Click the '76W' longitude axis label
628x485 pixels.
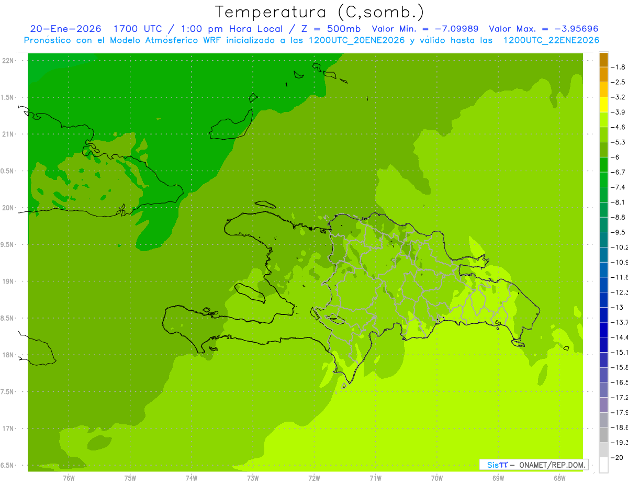[69, 478]
